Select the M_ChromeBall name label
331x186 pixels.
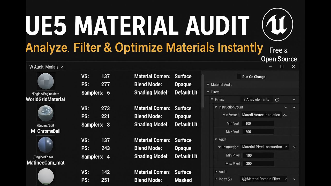(46, 131)
